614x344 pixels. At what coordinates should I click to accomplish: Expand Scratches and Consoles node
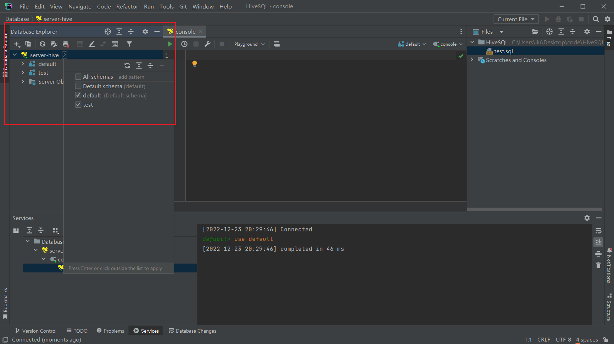pyautogui.click(x=472, y=60)
